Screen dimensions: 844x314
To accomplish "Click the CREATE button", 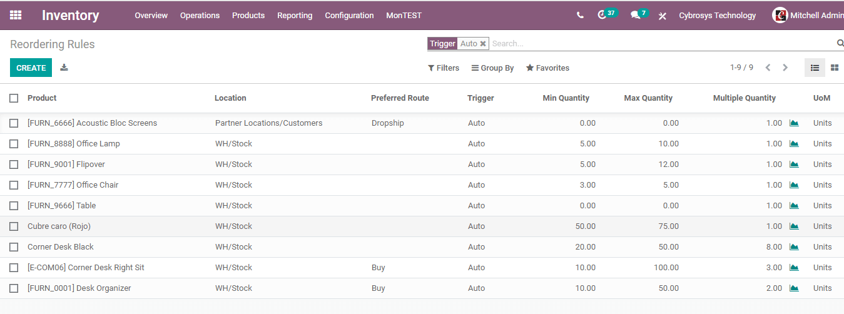I will click(x=31, y=68).
